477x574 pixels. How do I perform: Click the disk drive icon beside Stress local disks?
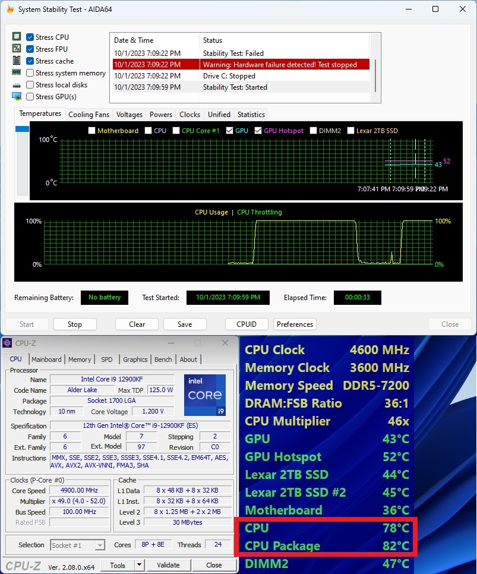pos(17,86)
